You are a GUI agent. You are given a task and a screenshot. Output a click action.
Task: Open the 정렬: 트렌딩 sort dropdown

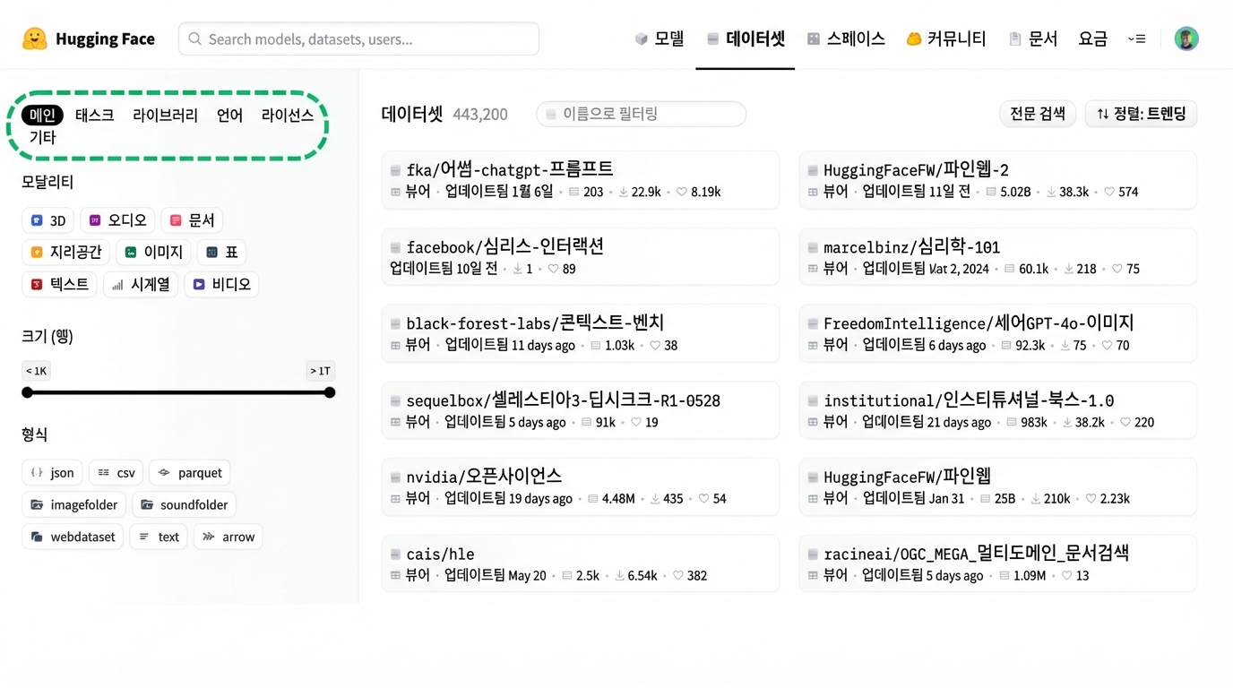(x=1141, y=114)
